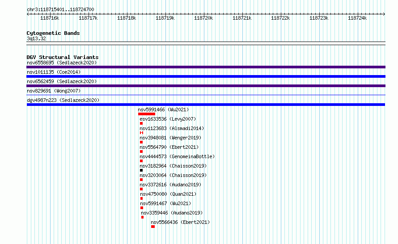Click the chr3:118715401..118724700 coordinate label
398x244 pixels.
coord(60,9)
